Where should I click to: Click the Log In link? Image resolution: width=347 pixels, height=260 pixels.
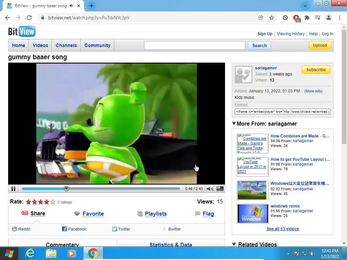[328, 34]
